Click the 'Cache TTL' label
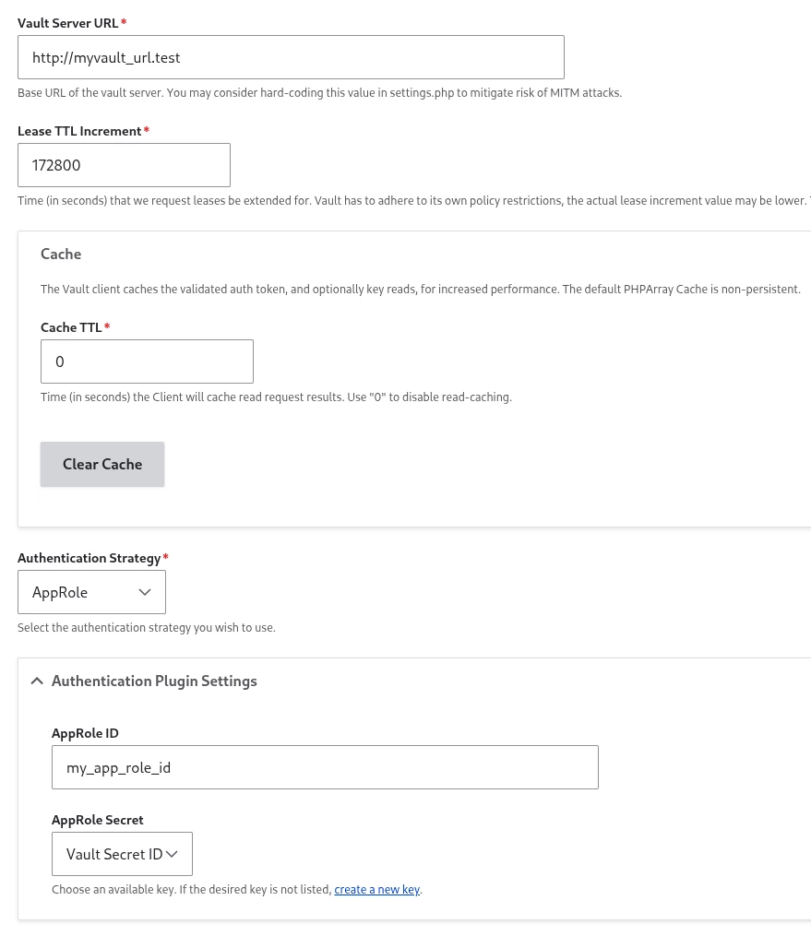811x936 pixels. 71,327
